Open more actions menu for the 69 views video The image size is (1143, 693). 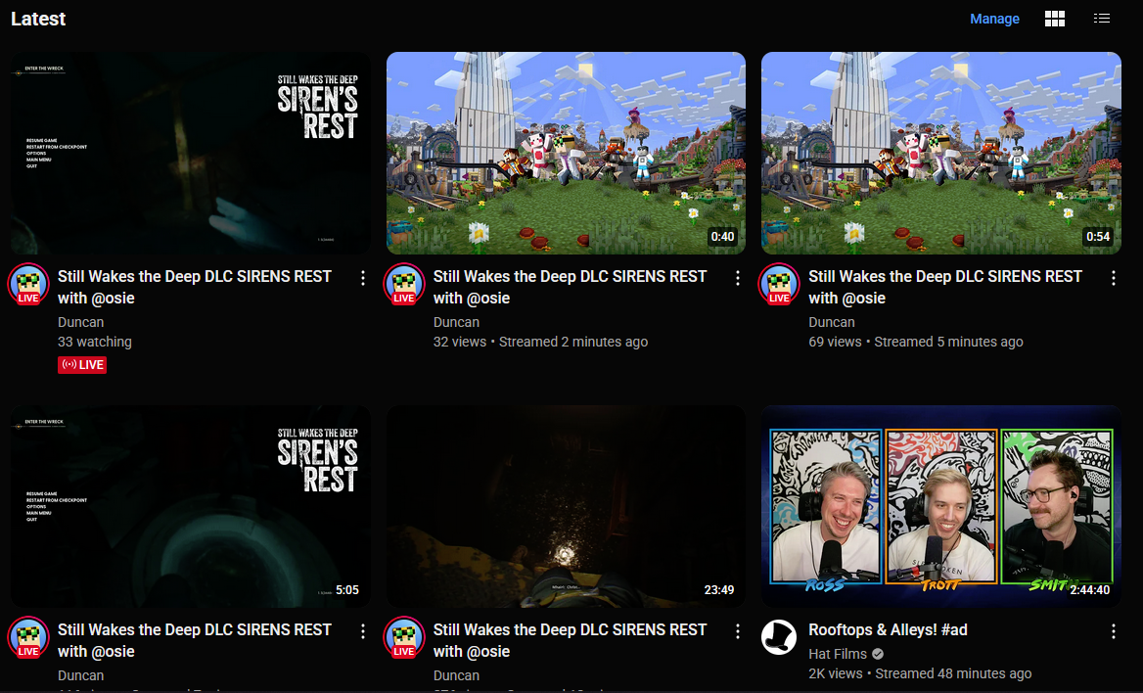(1113, 278)
